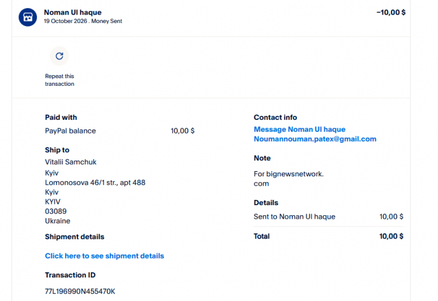
Task: Click the '19 October 2026 . Money Sent' text
Action: [x=83, y=21]
